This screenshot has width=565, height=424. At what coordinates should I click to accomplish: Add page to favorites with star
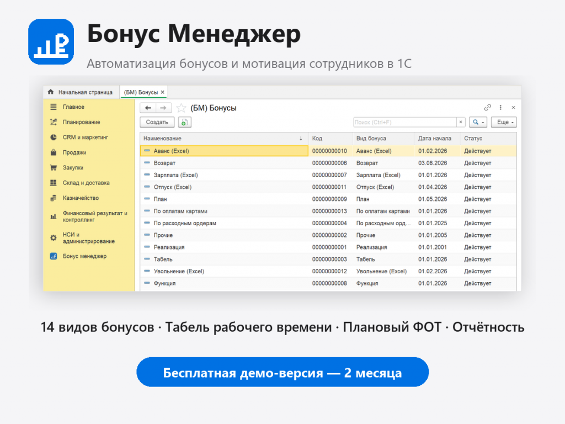181,108
